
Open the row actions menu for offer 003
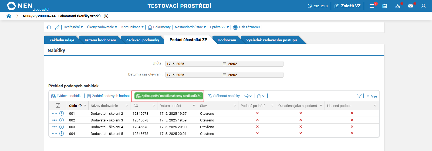pos(55,127)
